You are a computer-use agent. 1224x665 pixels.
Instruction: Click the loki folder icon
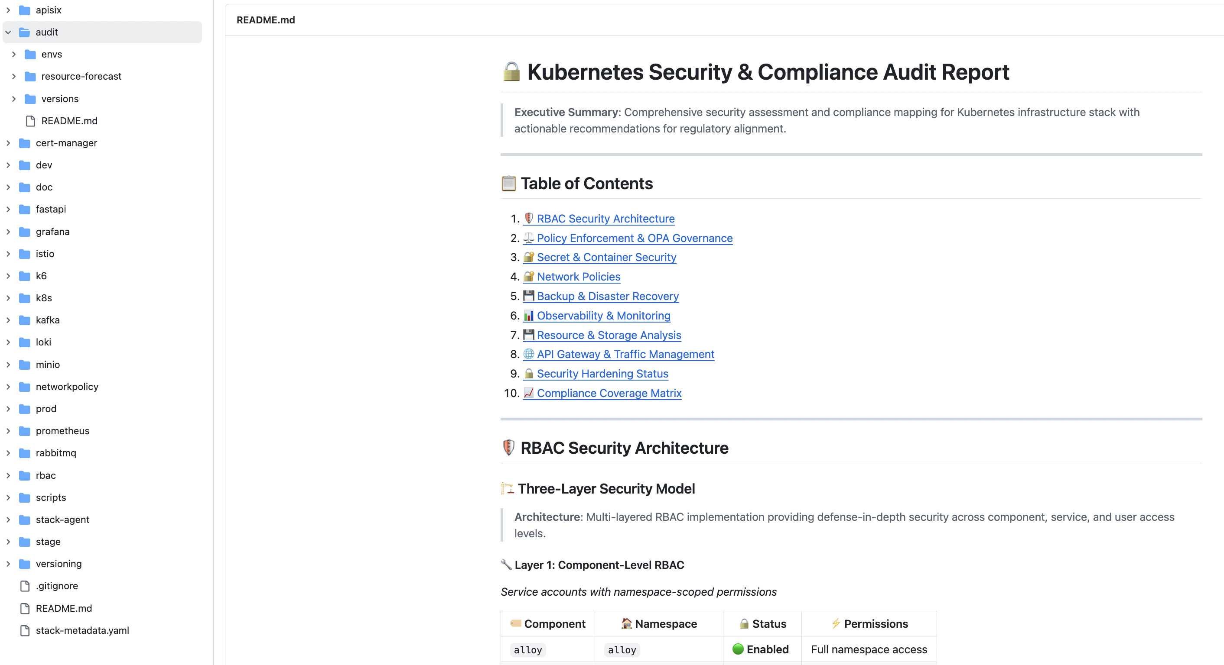pos(25,342)
